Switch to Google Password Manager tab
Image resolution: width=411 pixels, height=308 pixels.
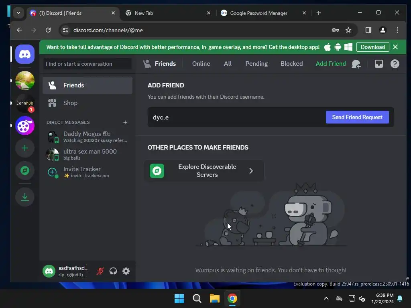pos(263,13)
